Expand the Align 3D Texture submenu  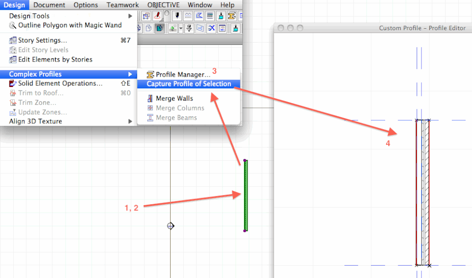click(x=69, y=122)
